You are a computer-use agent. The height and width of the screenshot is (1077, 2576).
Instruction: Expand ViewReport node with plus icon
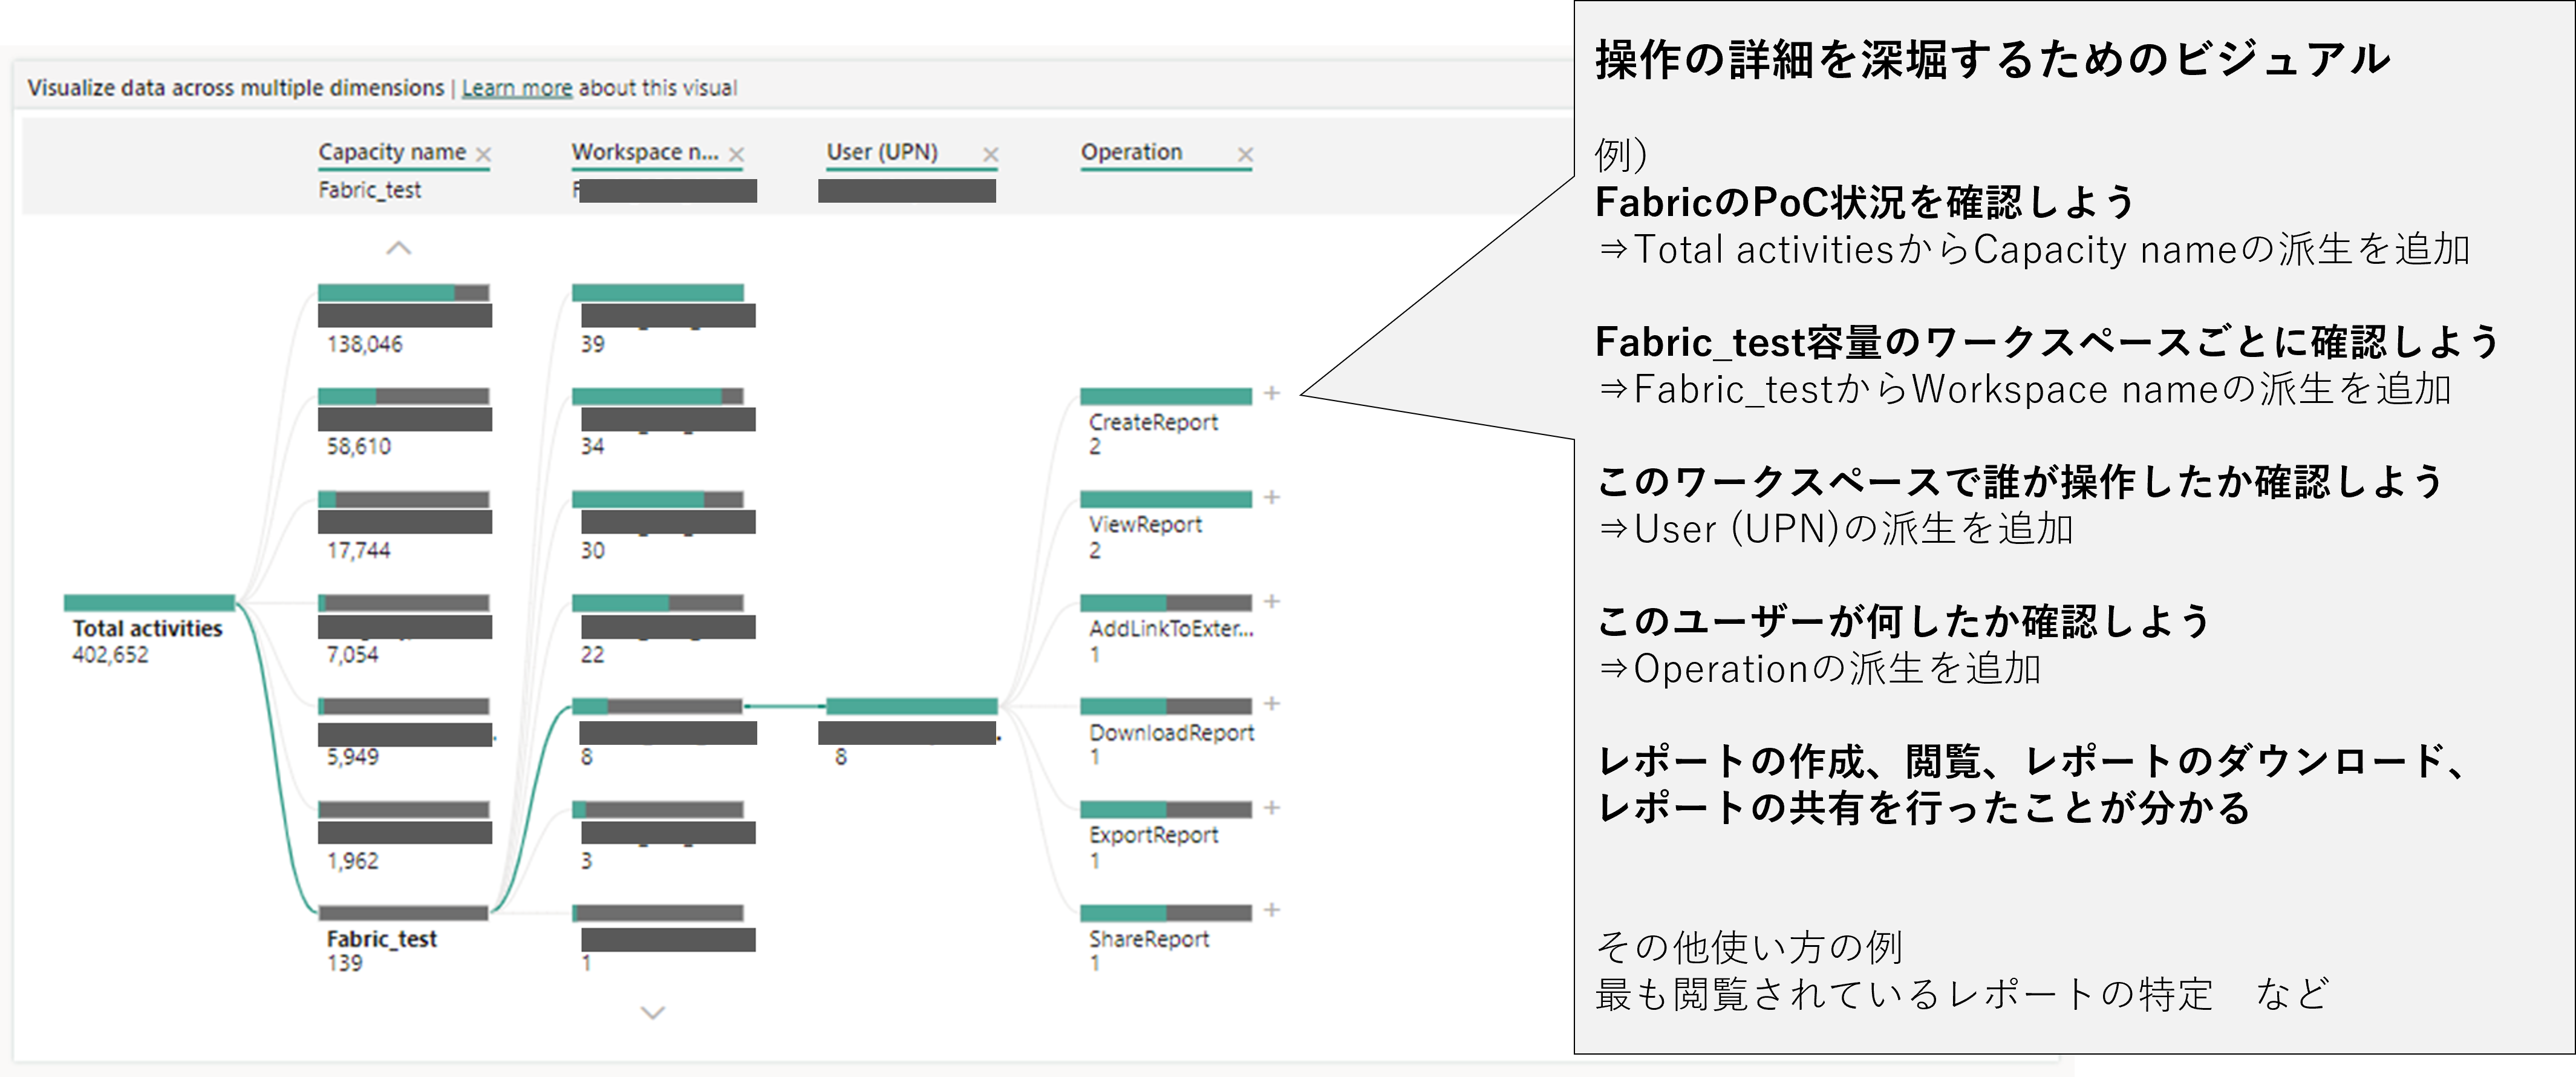[1271, 497]
